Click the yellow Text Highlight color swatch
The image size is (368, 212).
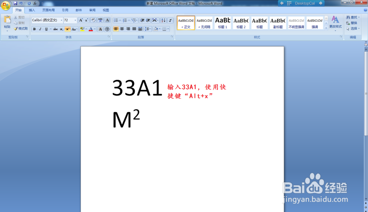pyautogui.click(x=82, y=30)
